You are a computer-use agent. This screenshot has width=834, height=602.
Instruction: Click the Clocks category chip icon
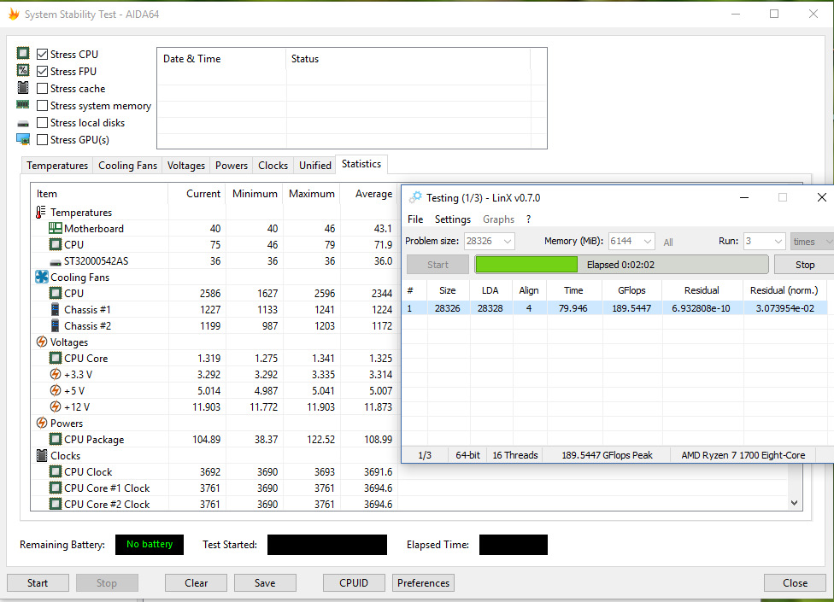click(x=41, y=456)
